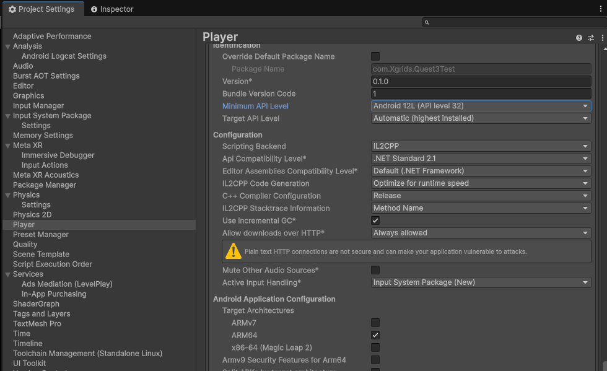Open the window's top-right options menu
Screen dimensions: 607x371
[601, 9]
